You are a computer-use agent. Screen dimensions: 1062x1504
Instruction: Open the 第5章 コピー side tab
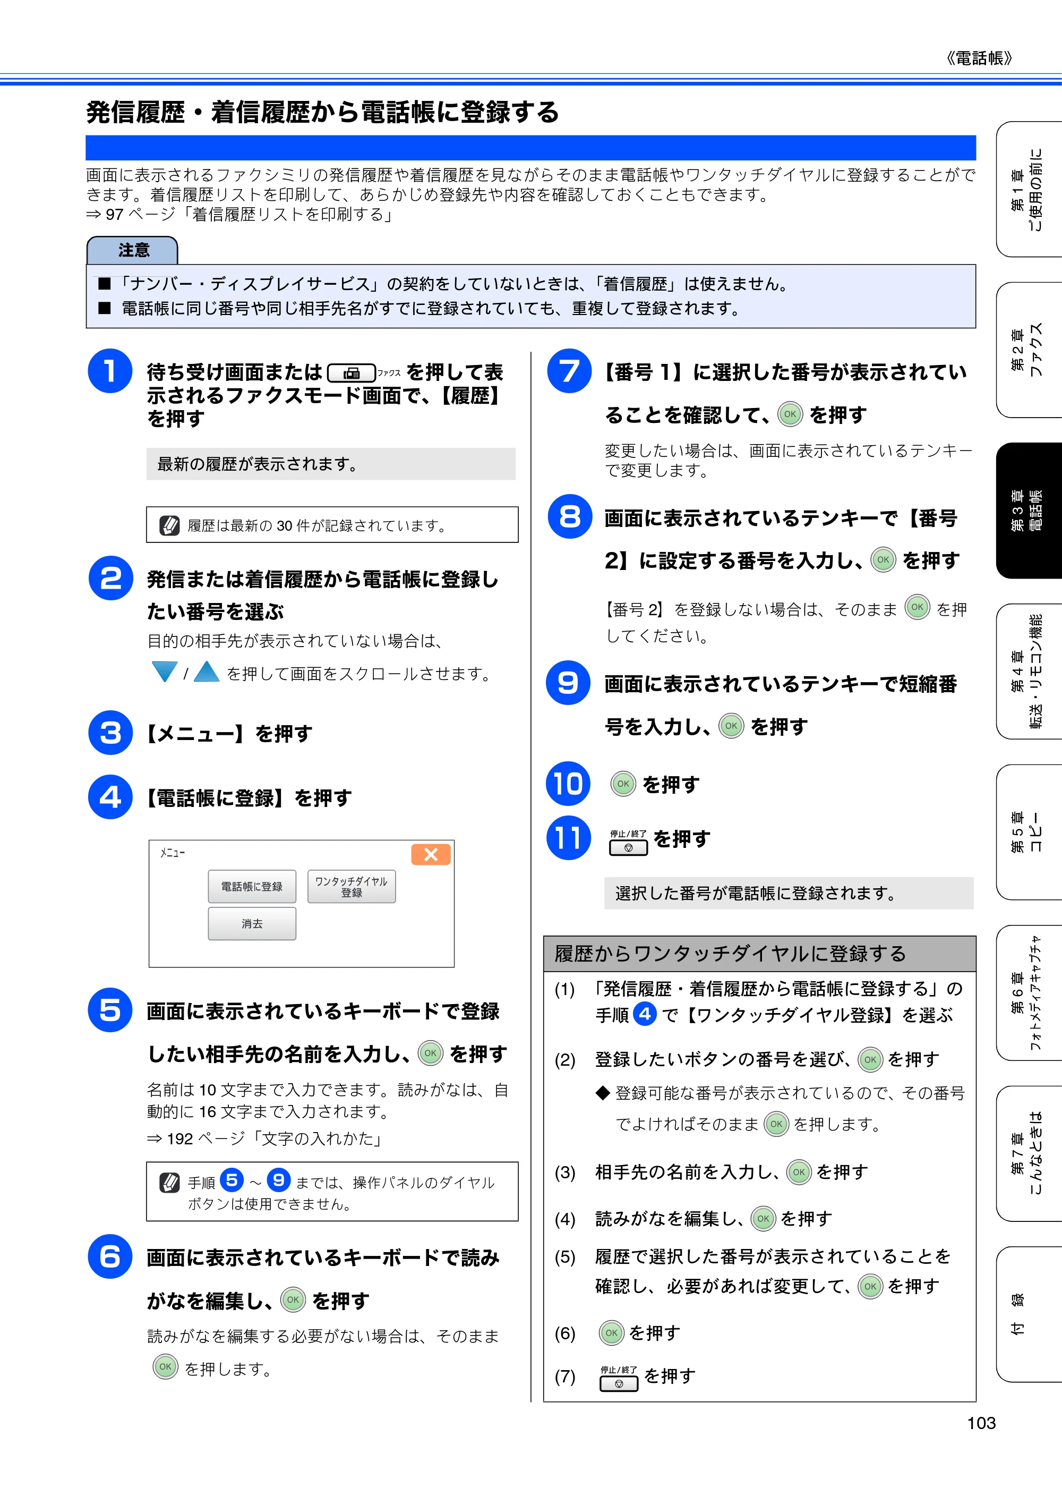coord(1029,832)
